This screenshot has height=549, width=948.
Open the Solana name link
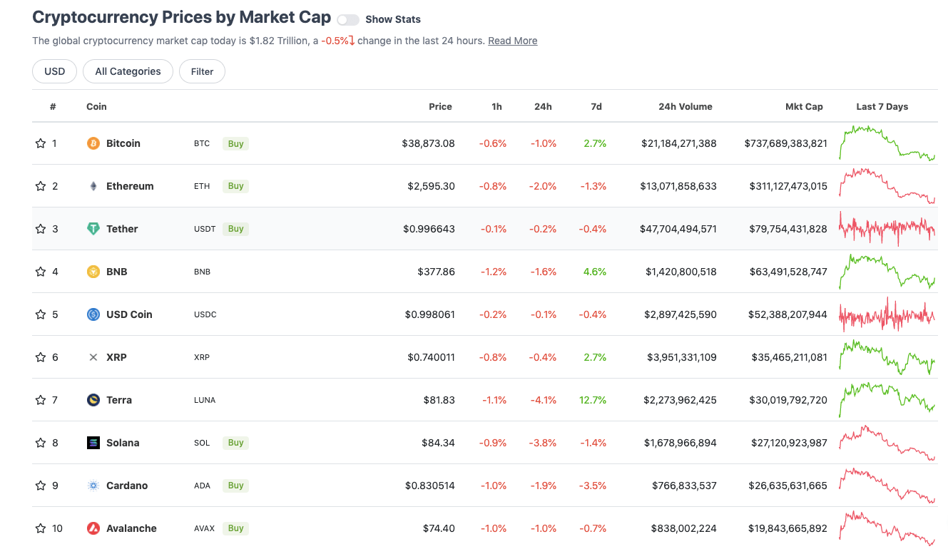123,443
